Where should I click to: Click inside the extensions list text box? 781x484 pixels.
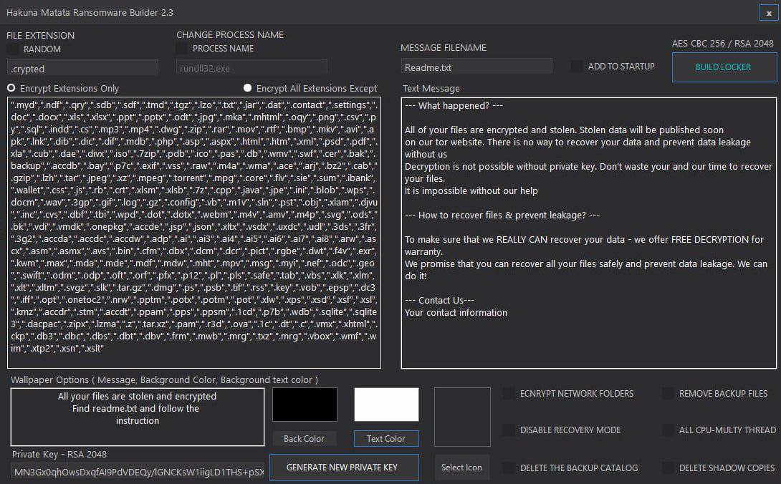click(x=194, y=233)
